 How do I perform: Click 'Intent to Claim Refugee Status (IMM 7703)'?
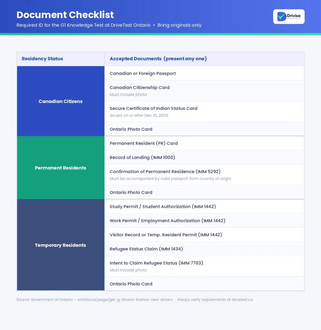point(156,263)
